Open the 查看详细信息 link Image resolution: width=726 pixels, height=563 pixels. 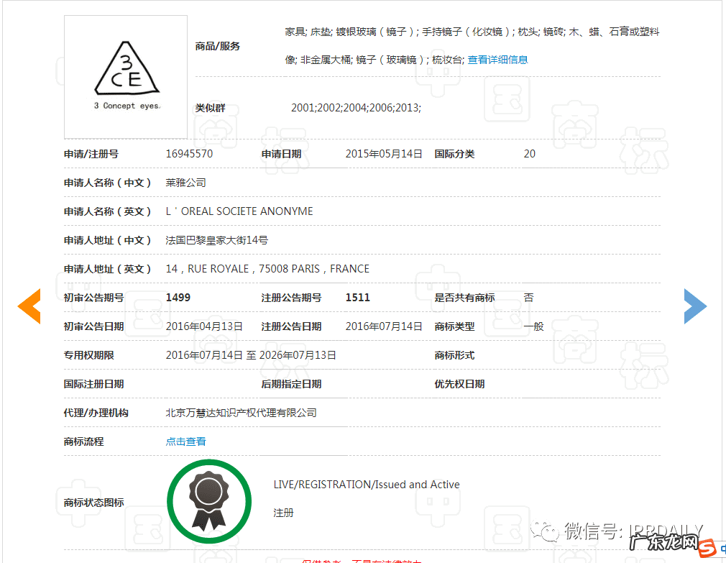[496, 60]
